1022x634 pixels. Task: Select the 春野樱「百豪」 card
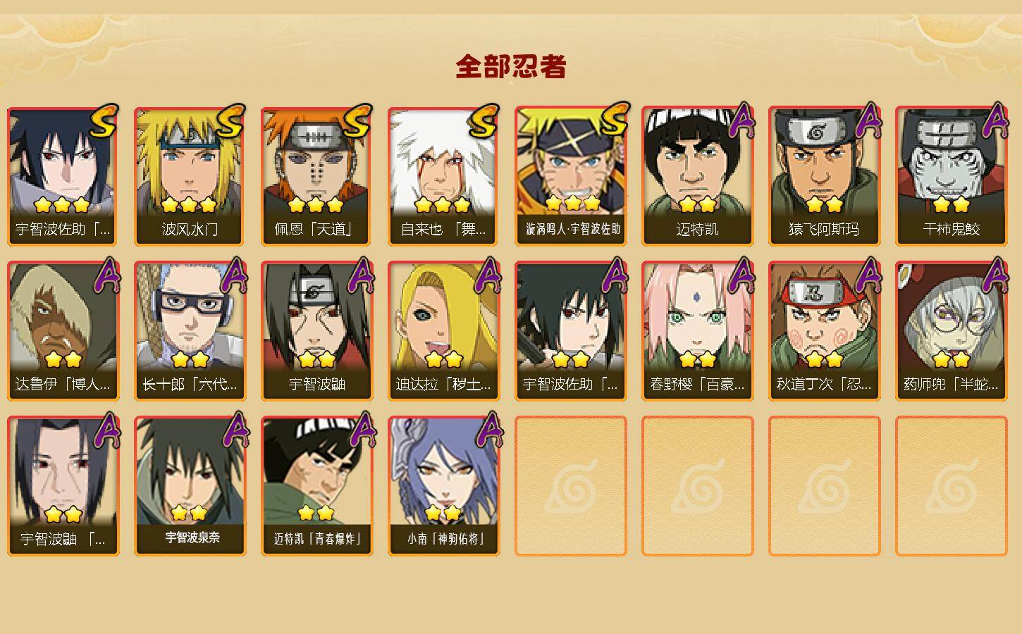pyautogui.click(x=697, y=331)
